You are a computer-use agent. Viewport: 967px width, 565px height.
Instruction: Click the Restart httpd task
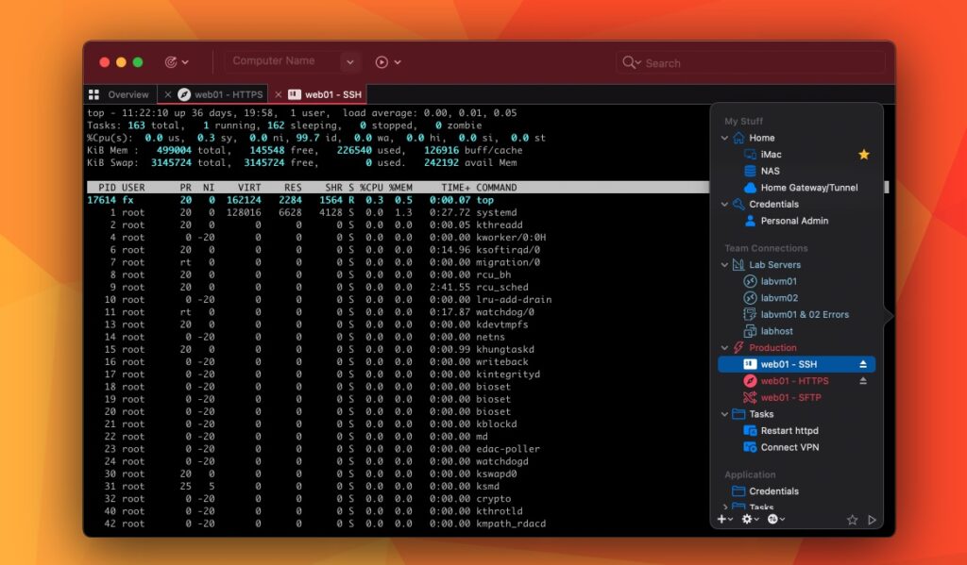(789, 430)
